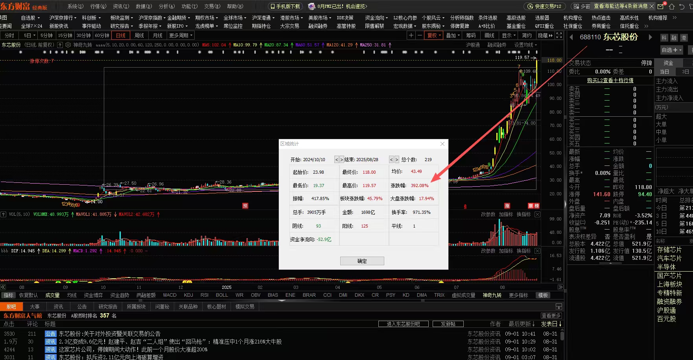Click the home icon in title bar

coord(672,6)
